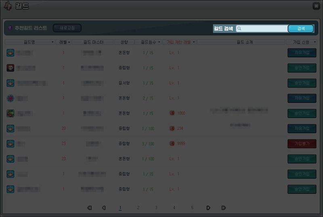Click the blue 검색 search button
323x217 pixels.
[x=301, y=29]
